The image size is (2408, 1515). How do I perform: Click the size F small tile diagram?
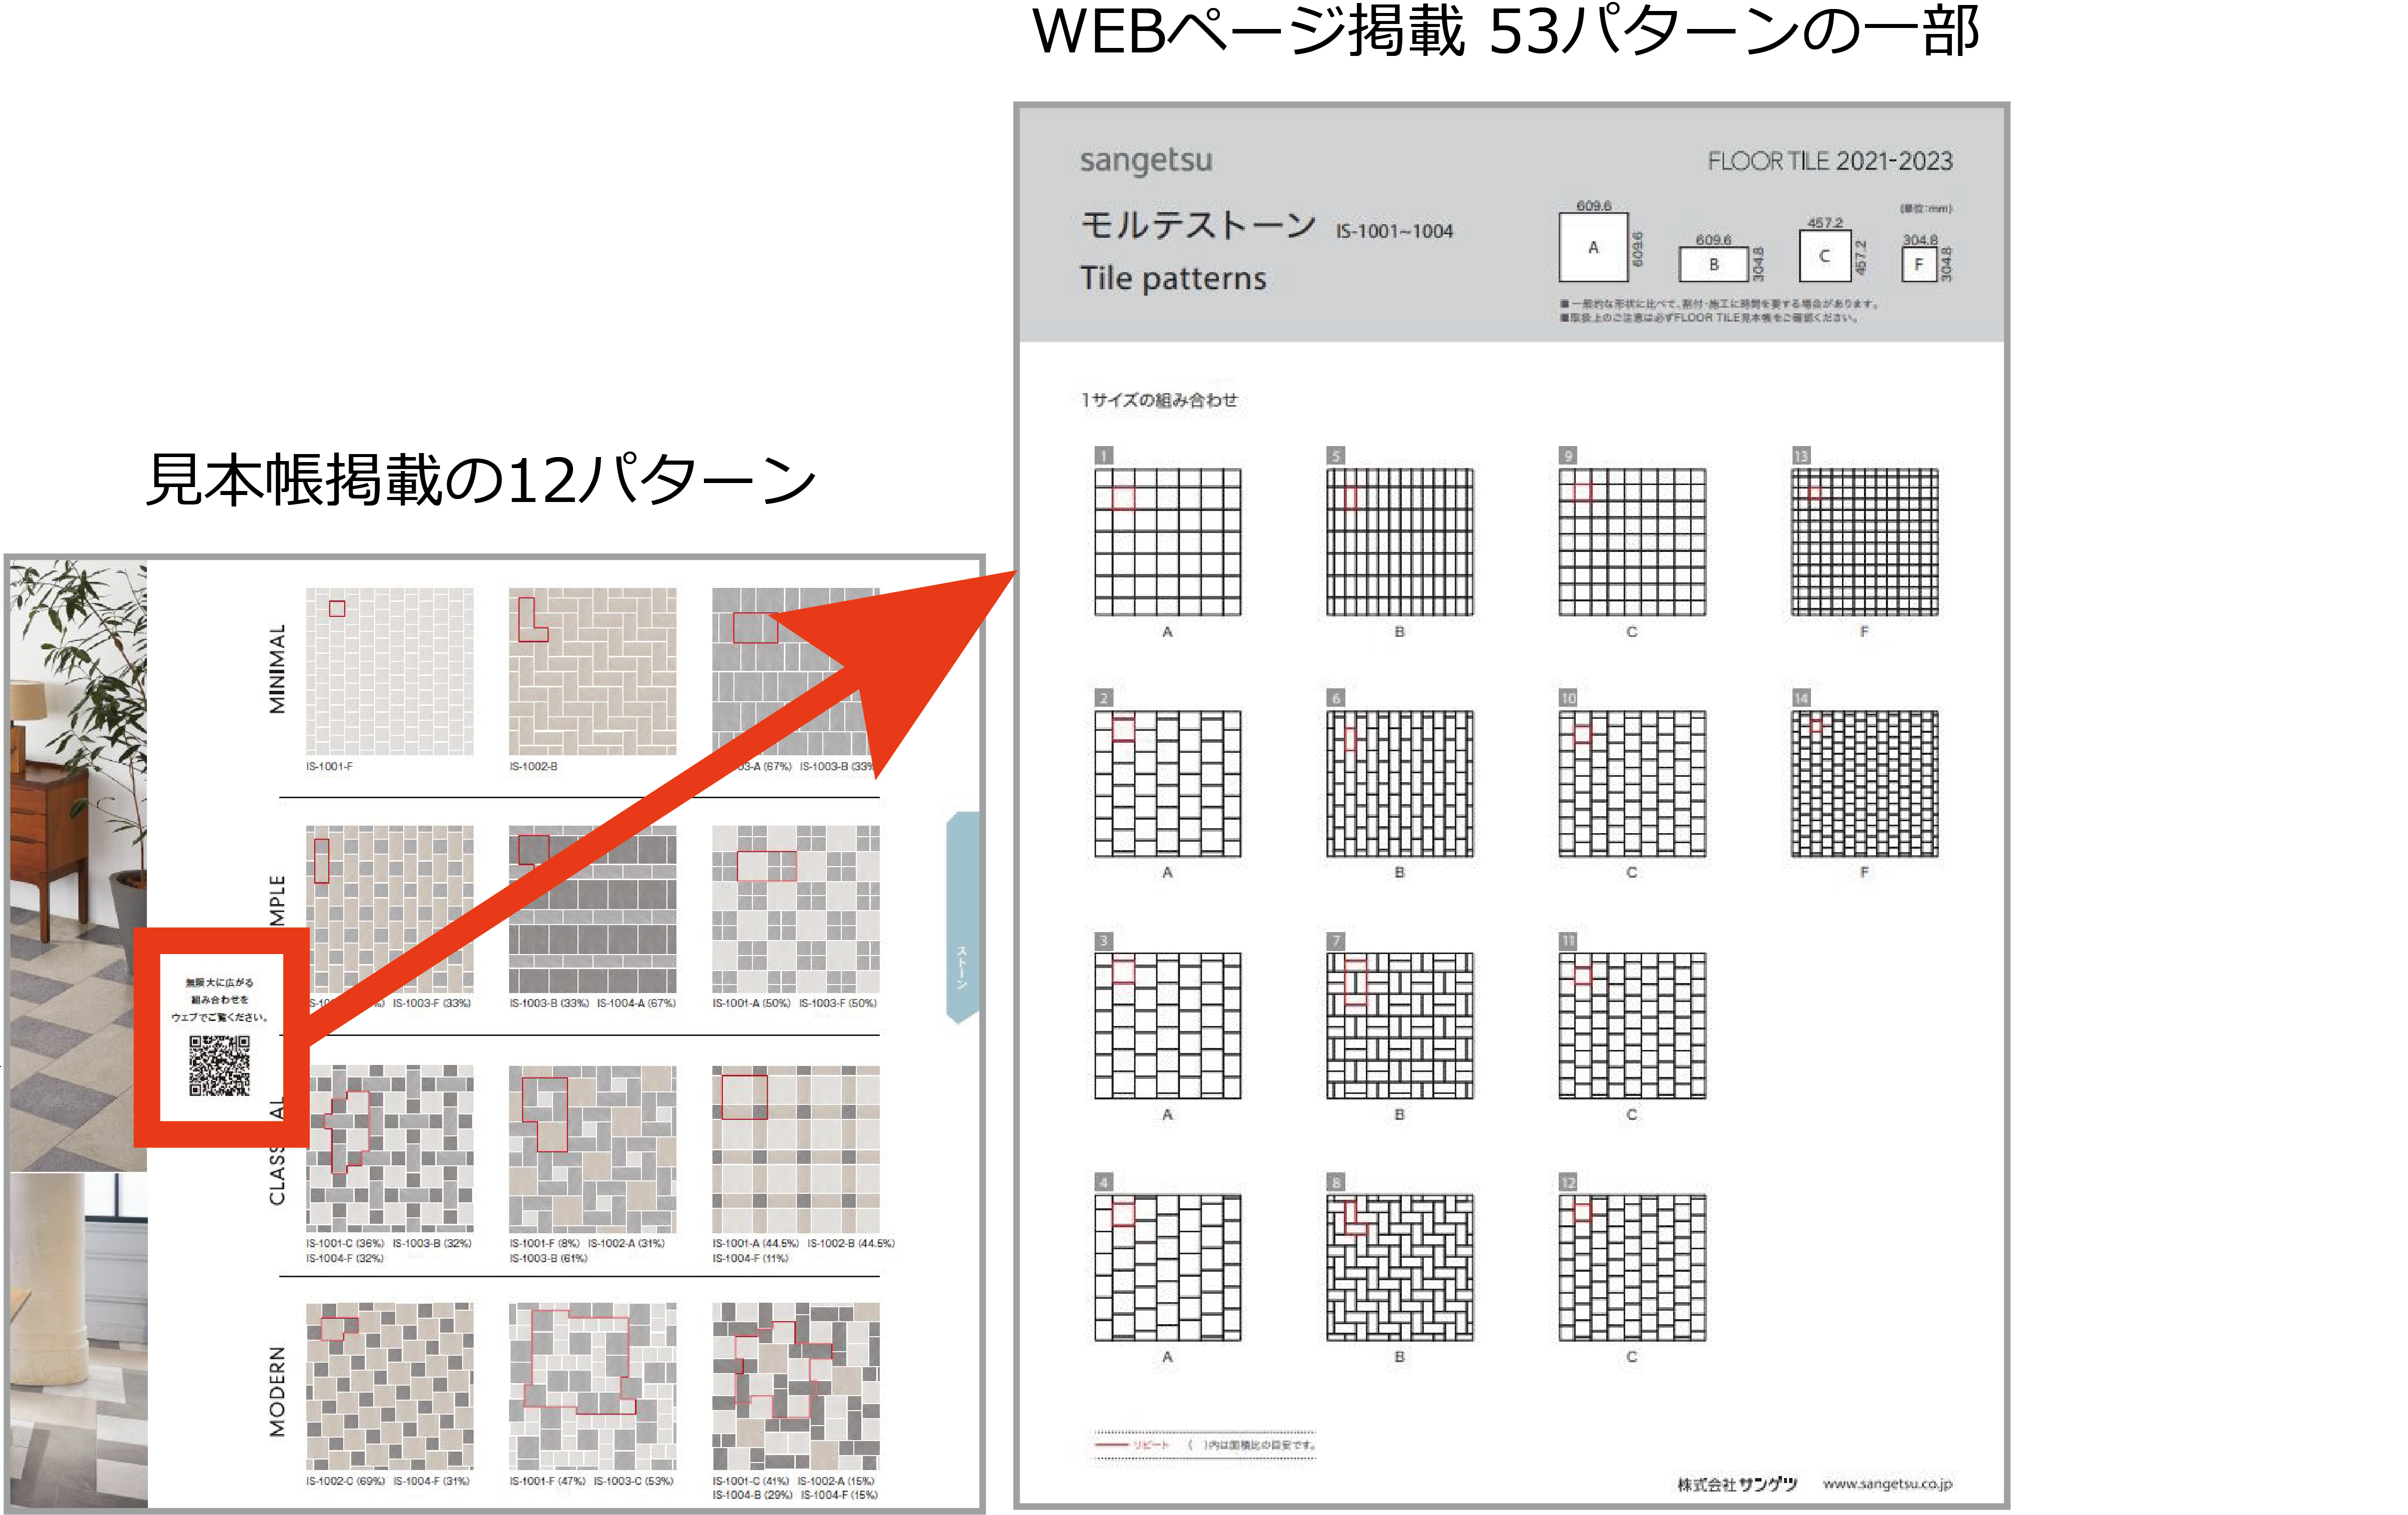(x=1918, y=265)
